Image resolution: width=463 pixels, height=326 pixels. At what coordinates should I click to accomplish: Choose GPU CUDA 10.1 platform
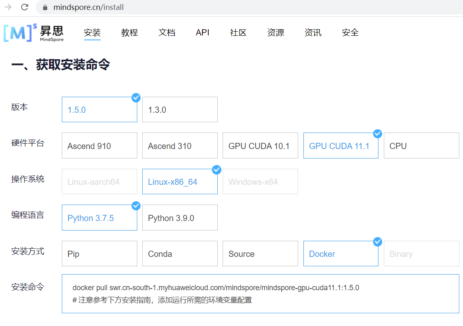(260, 146)
